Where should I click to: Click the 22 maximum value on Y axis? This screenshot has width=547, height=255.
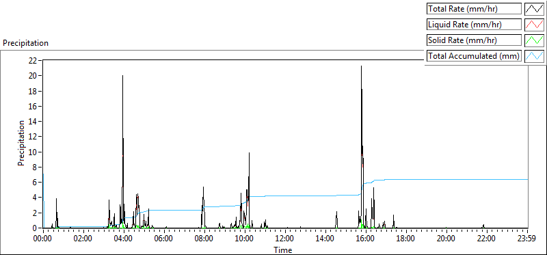pos(33,60)
